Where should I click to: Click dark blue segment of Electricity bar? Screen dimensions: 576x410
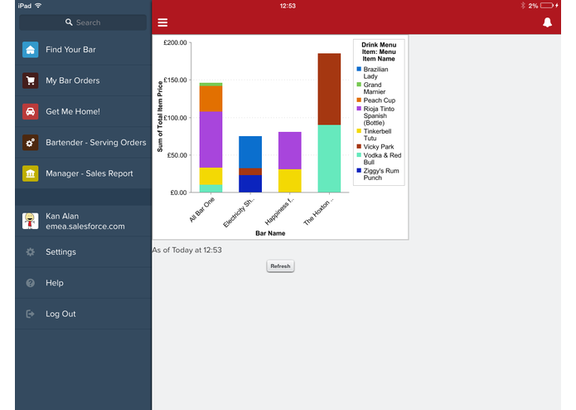[250, 183]
